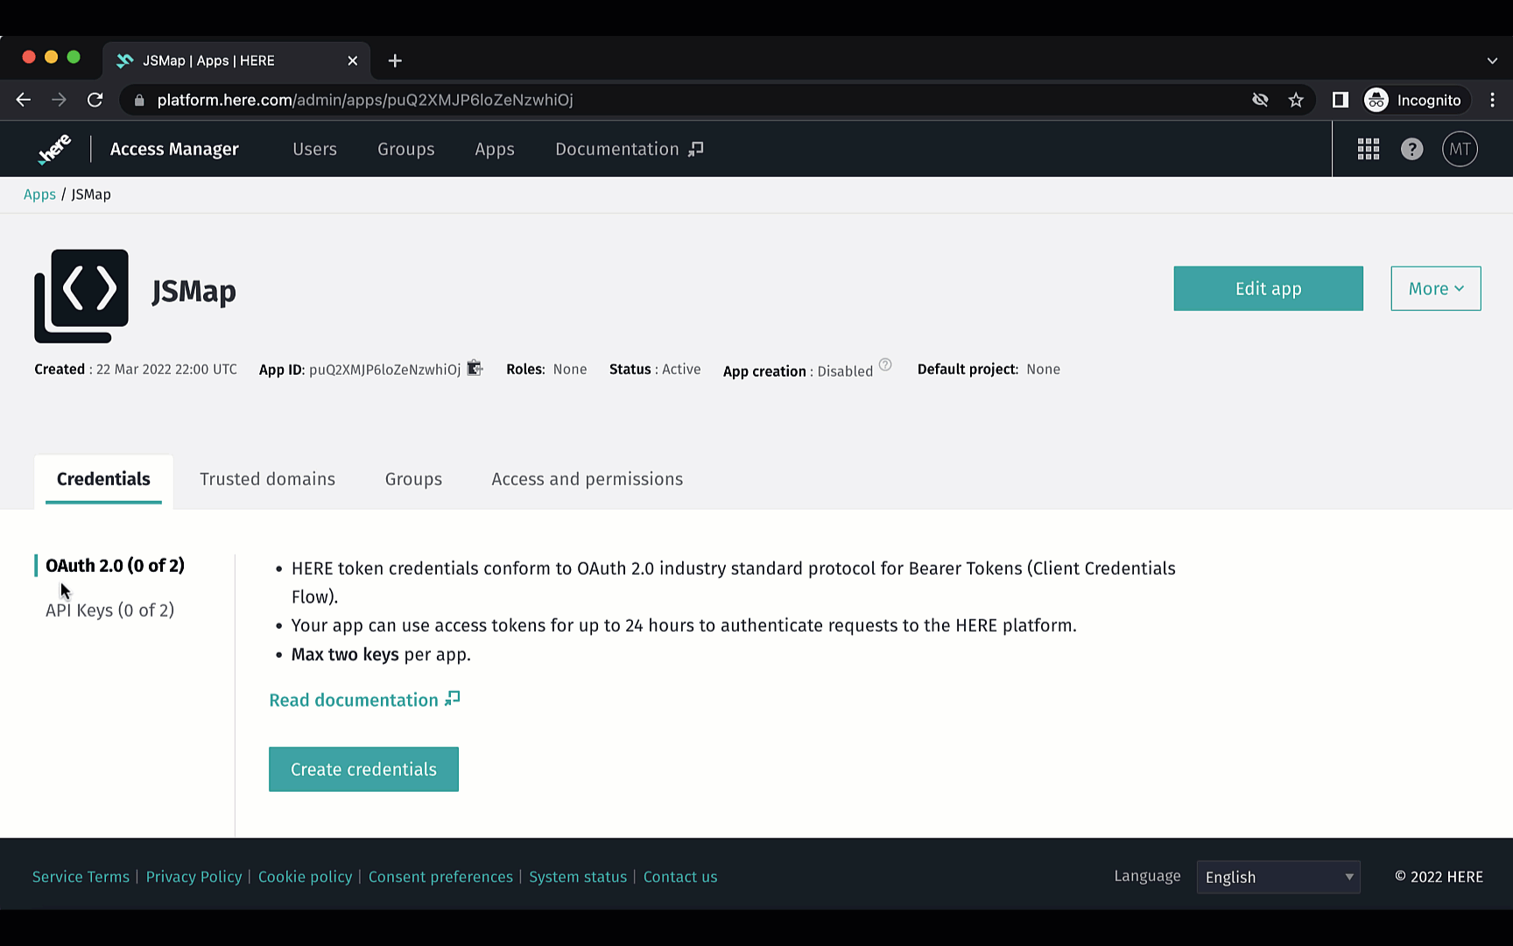This screenshot has width=1513, height=946.
Task: Open the More dropdown button
Action: 1436,288
